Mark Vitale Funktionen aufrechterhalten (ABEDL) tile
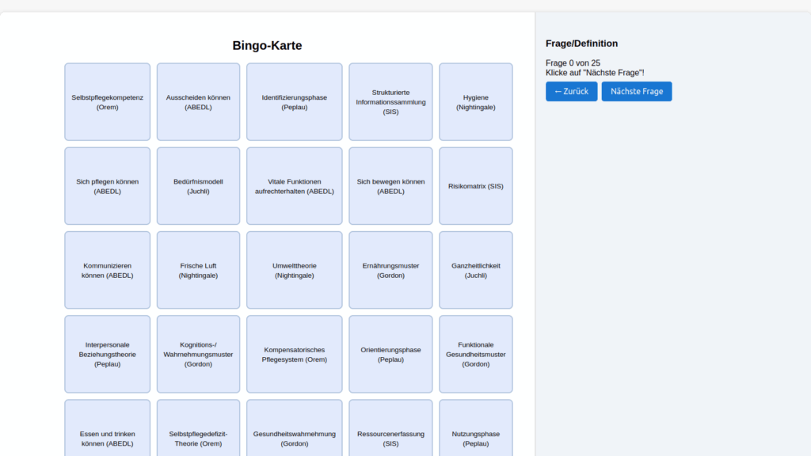Screen dimensions: 811x456 click(294, 186)
